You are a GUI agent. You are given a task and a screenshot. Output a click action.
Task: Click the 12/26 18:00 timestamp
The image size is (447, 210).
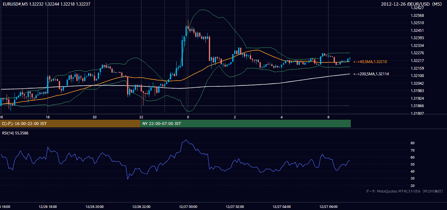pyautogui.click(x=48, y=206)
